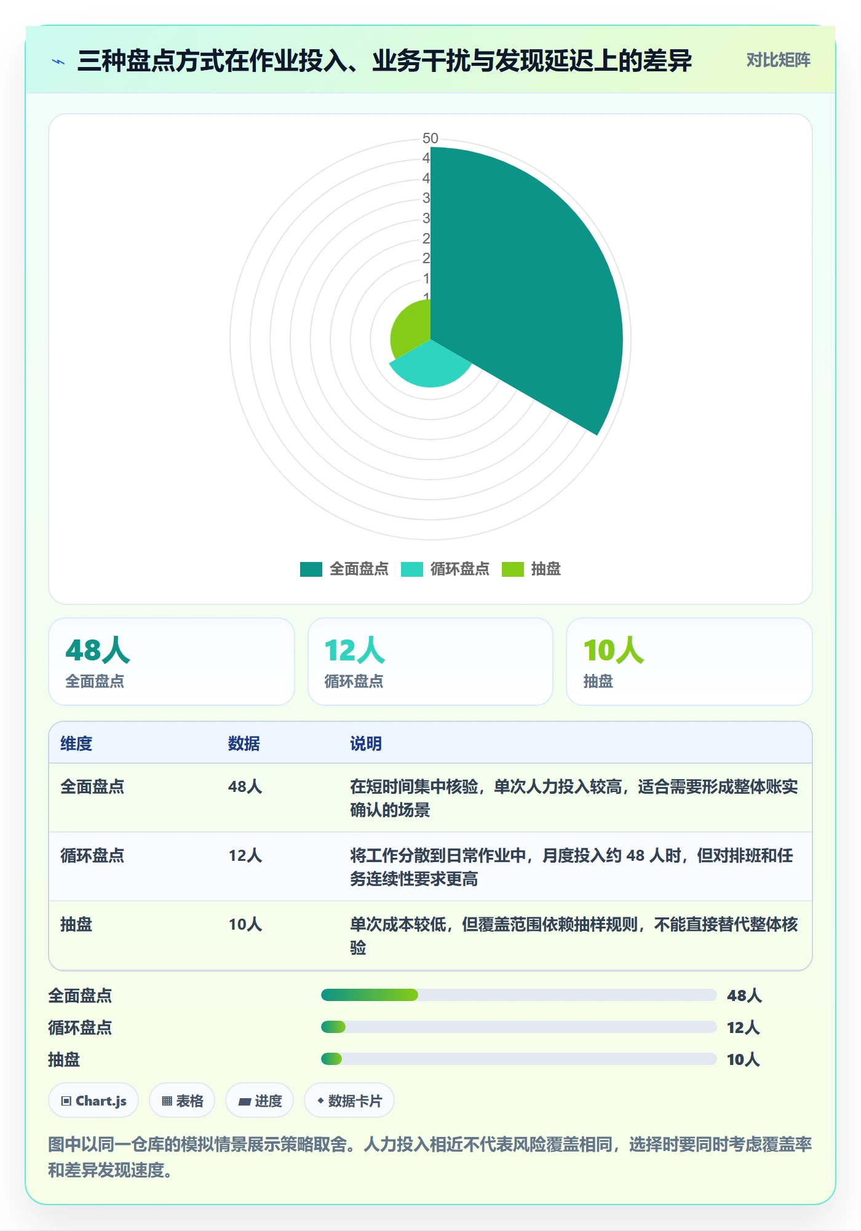Click the 48人 cell in table
This screenshot has width=861, height=1231.
click(x=245, y=786)
